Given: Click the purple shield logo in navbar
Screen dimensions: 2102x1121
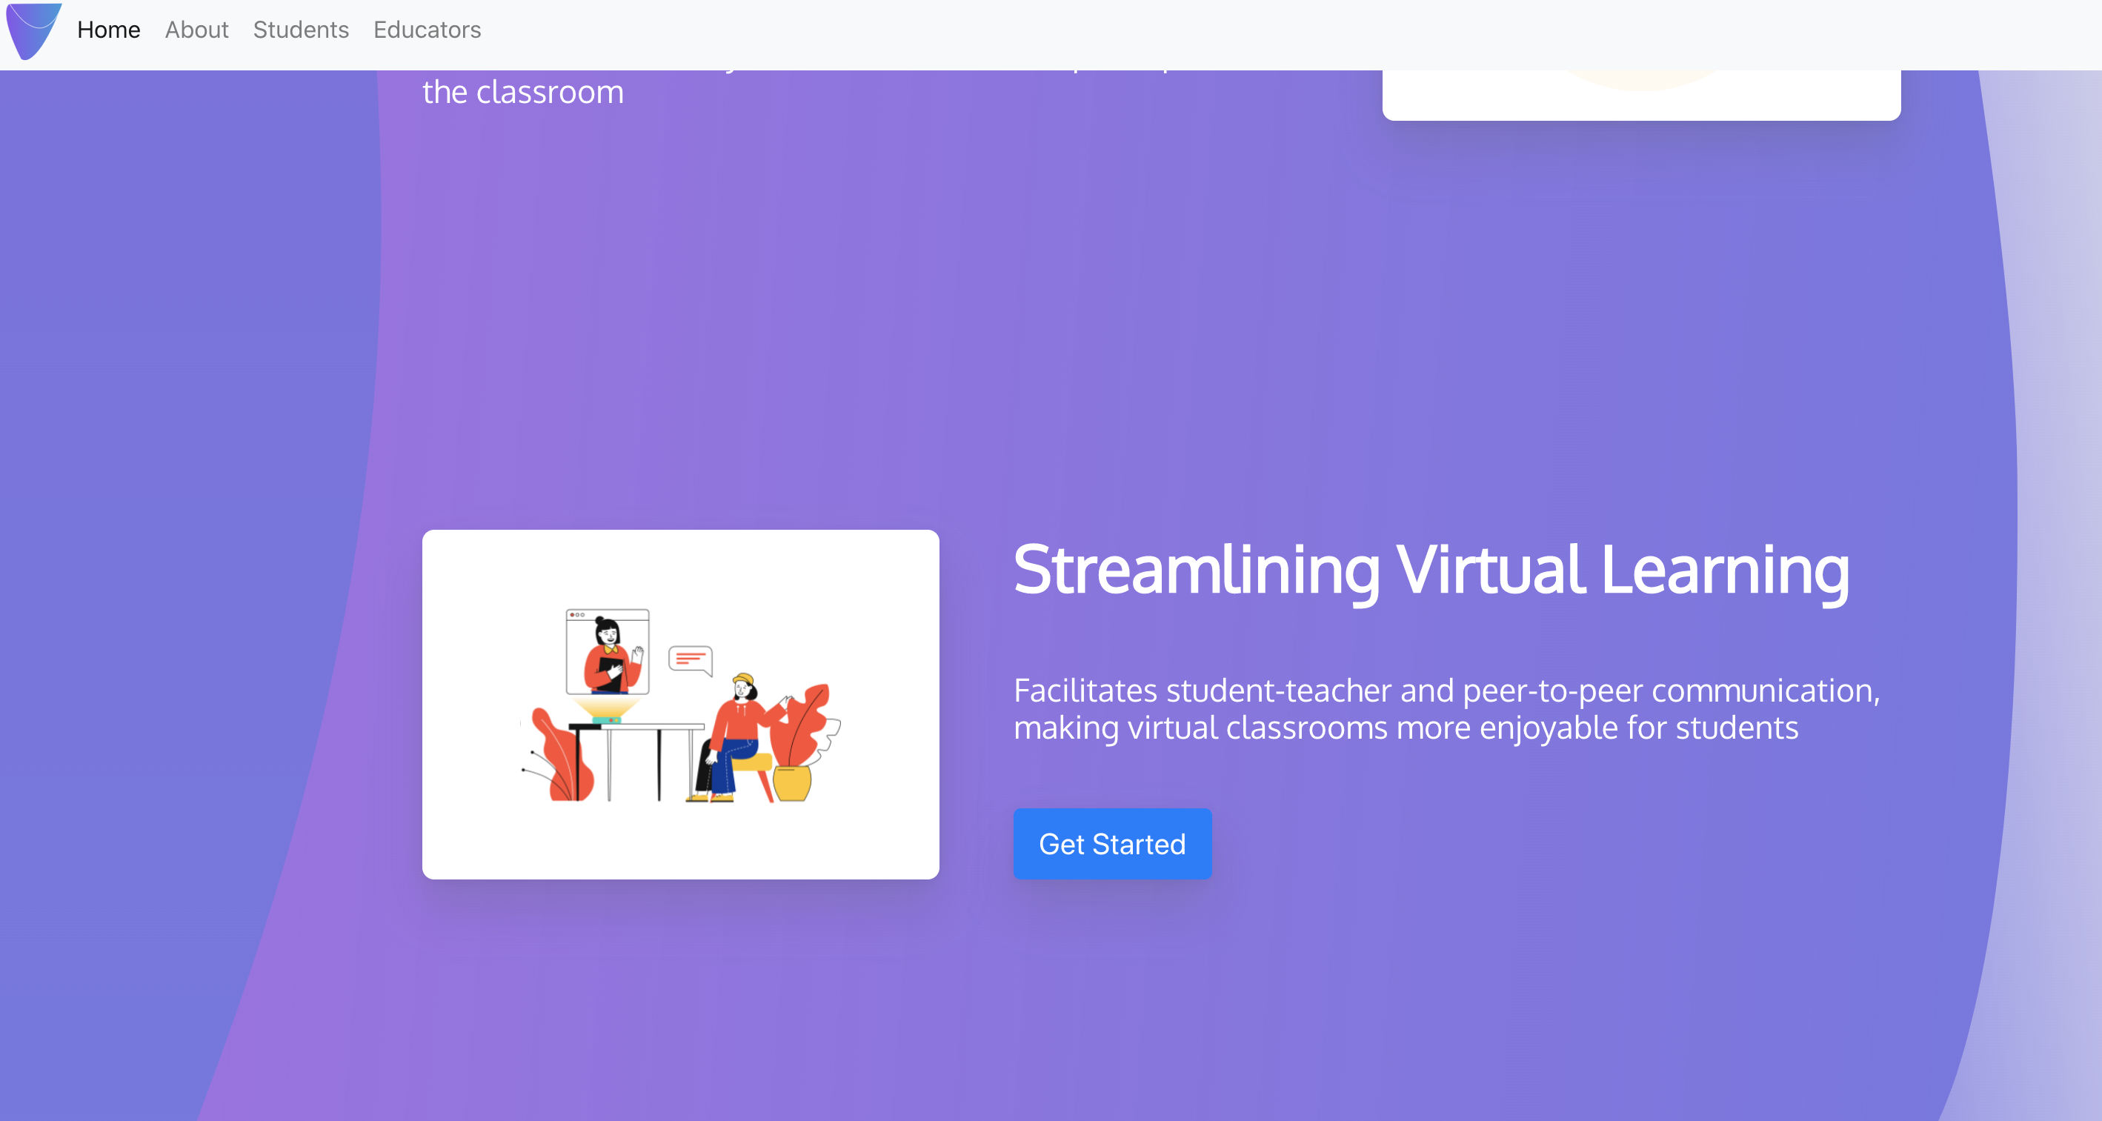Looking at the screenshot, I should 33,31.
